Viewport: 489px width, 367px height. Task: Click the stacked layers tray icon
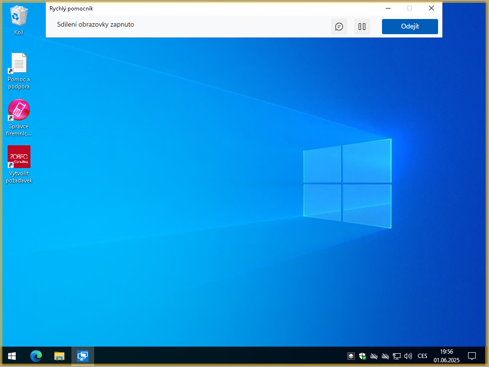(351, 356)
